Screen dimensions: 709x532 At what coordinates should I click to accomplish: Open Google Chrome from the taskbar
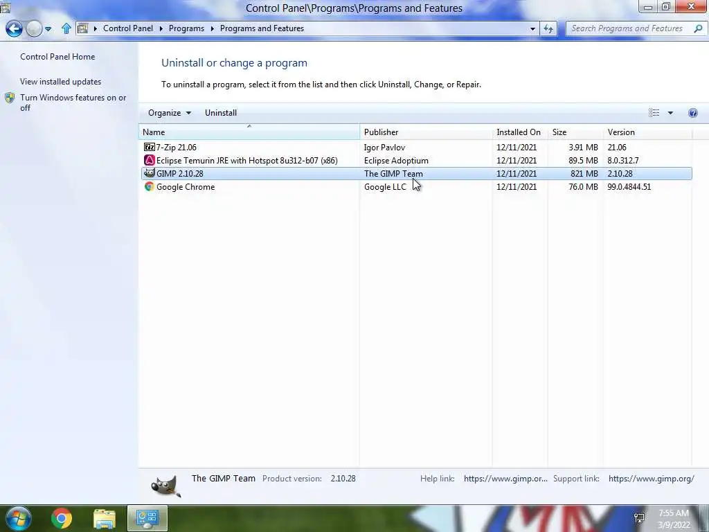click(x=62, y=518)
